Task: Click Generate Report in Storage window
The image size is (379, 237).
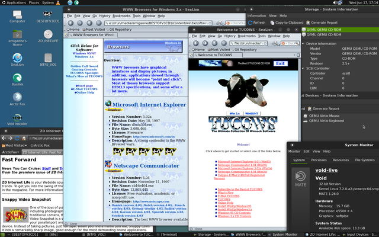Action: point(322,23)
